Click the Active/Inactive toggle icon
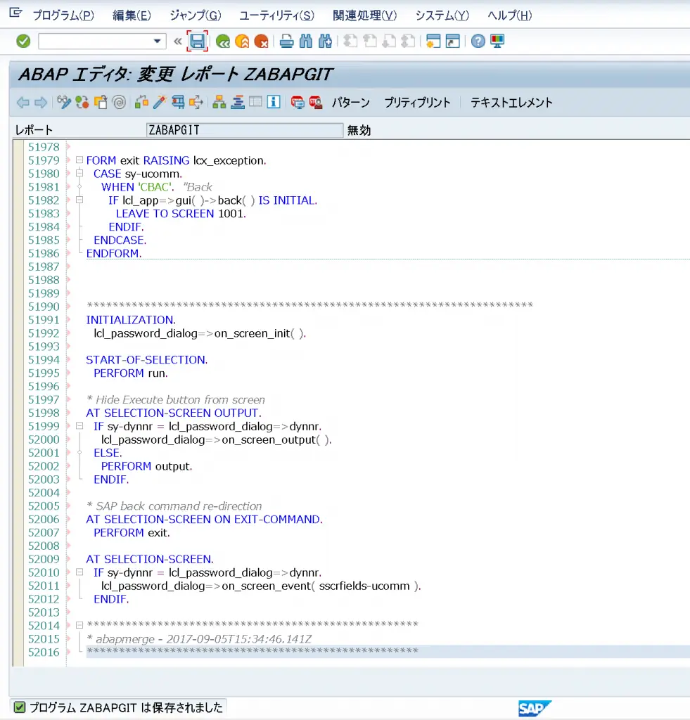The width and height of the screenshot is (690, 720). point(82,102)
